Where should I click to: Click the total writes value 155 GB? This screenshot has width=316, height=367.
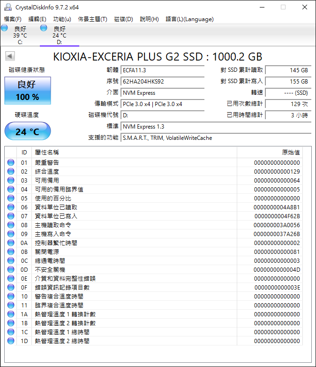point(288,81)
